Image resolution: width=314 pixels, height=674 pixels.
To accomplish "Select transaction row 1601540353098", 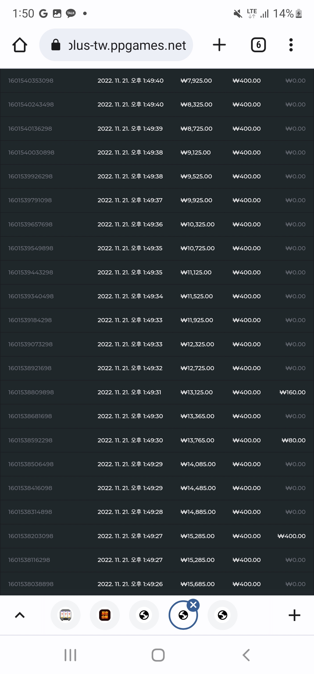I will click(x=157, y=81).
